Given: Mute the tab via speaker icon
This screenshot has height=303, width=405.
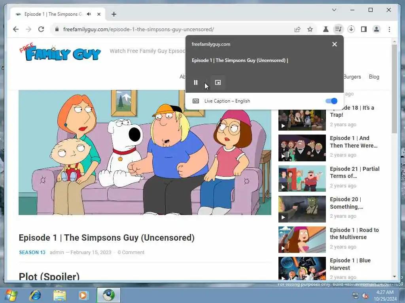Looking at the screenshot, I should [89, 14].
